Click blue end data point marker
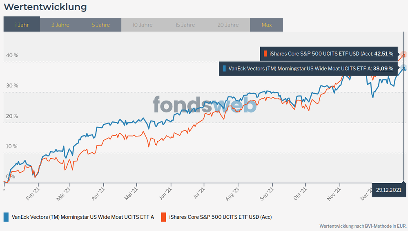408x231 pixels. pyautogui.click(x=404, y=68)
